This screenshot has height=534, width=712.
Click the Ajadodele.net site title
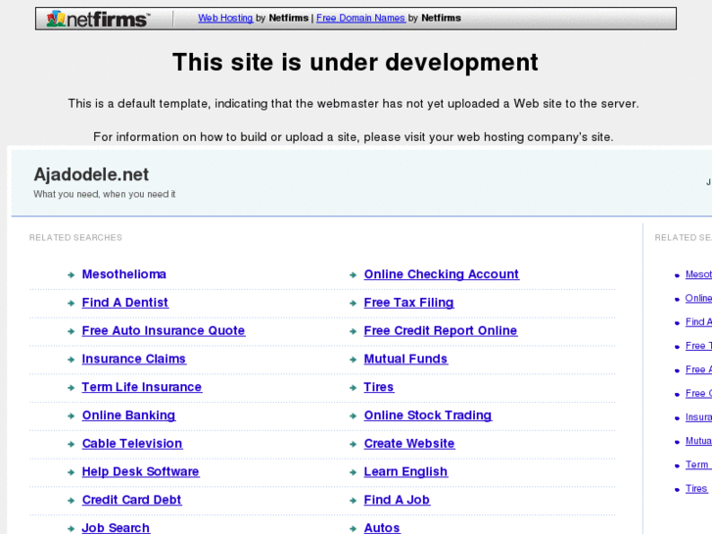[x=91, y=174]
